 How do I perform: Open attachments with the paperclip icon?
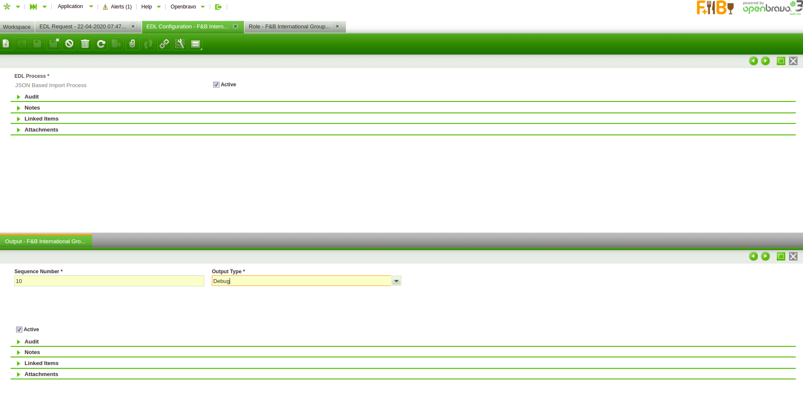[132, 44]
